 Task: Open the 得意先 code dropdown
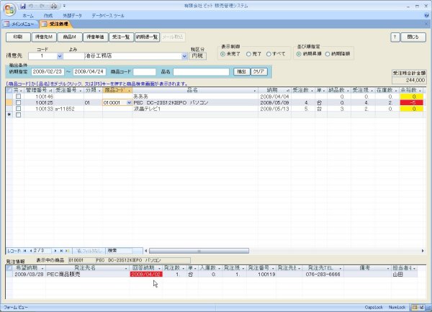pos(59,55)
